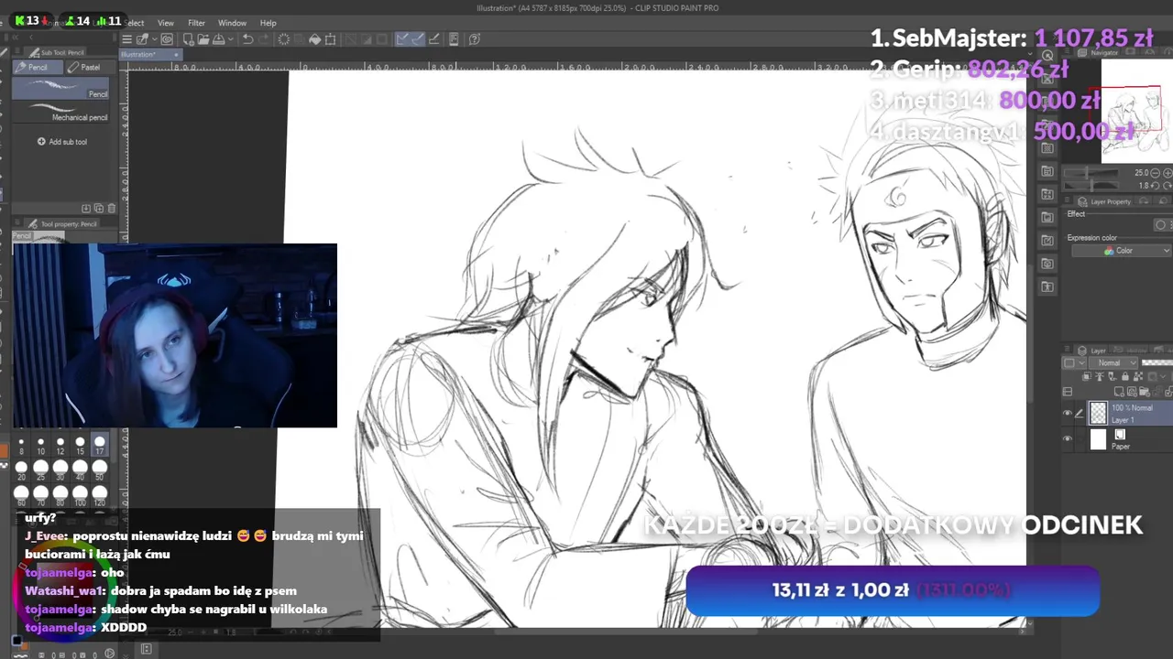The width and height of the screenshot is (1173, 659).
Task: Open the View menu
Action: coord(166,23)
